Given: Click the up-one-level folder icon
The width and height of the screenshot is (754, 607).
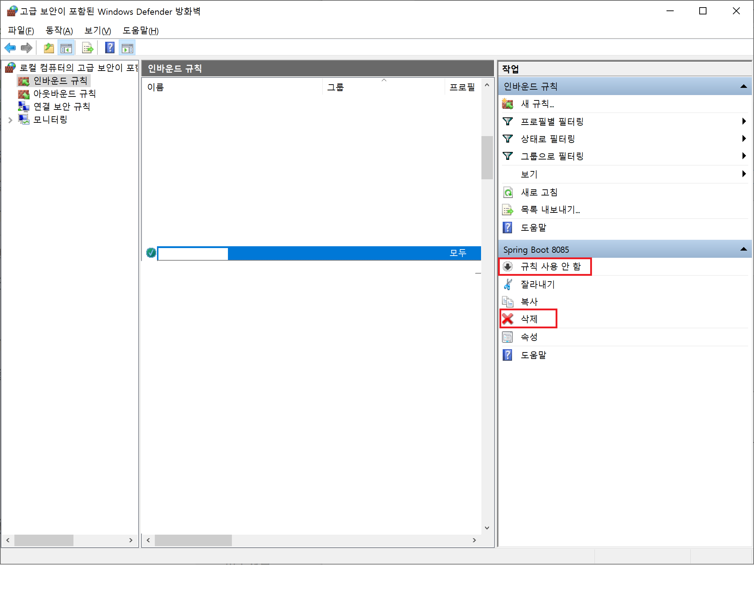Looking at the screenshot, I should pyautogui.click(x=49, y=48).
